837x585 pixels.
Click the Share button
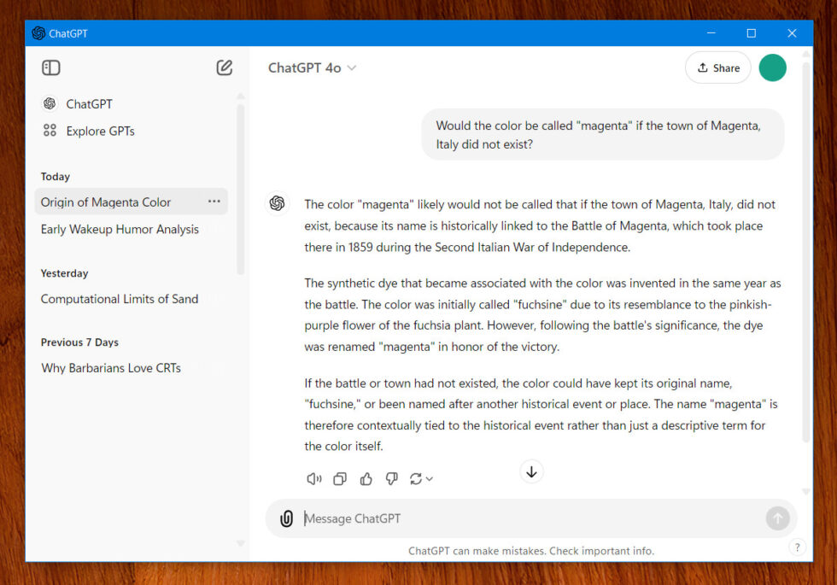[x=717, y=67]
